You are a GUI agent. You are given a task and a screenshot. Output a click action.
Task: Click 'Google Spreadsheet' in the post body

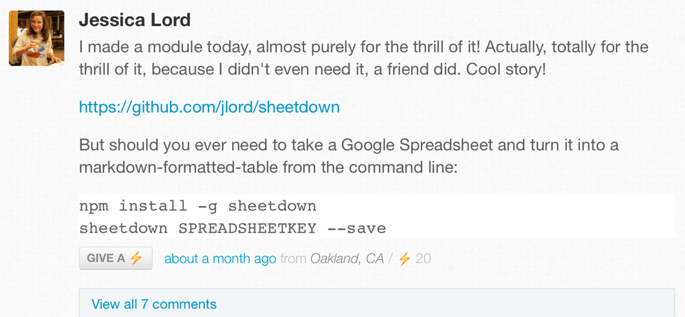[417, 145]
